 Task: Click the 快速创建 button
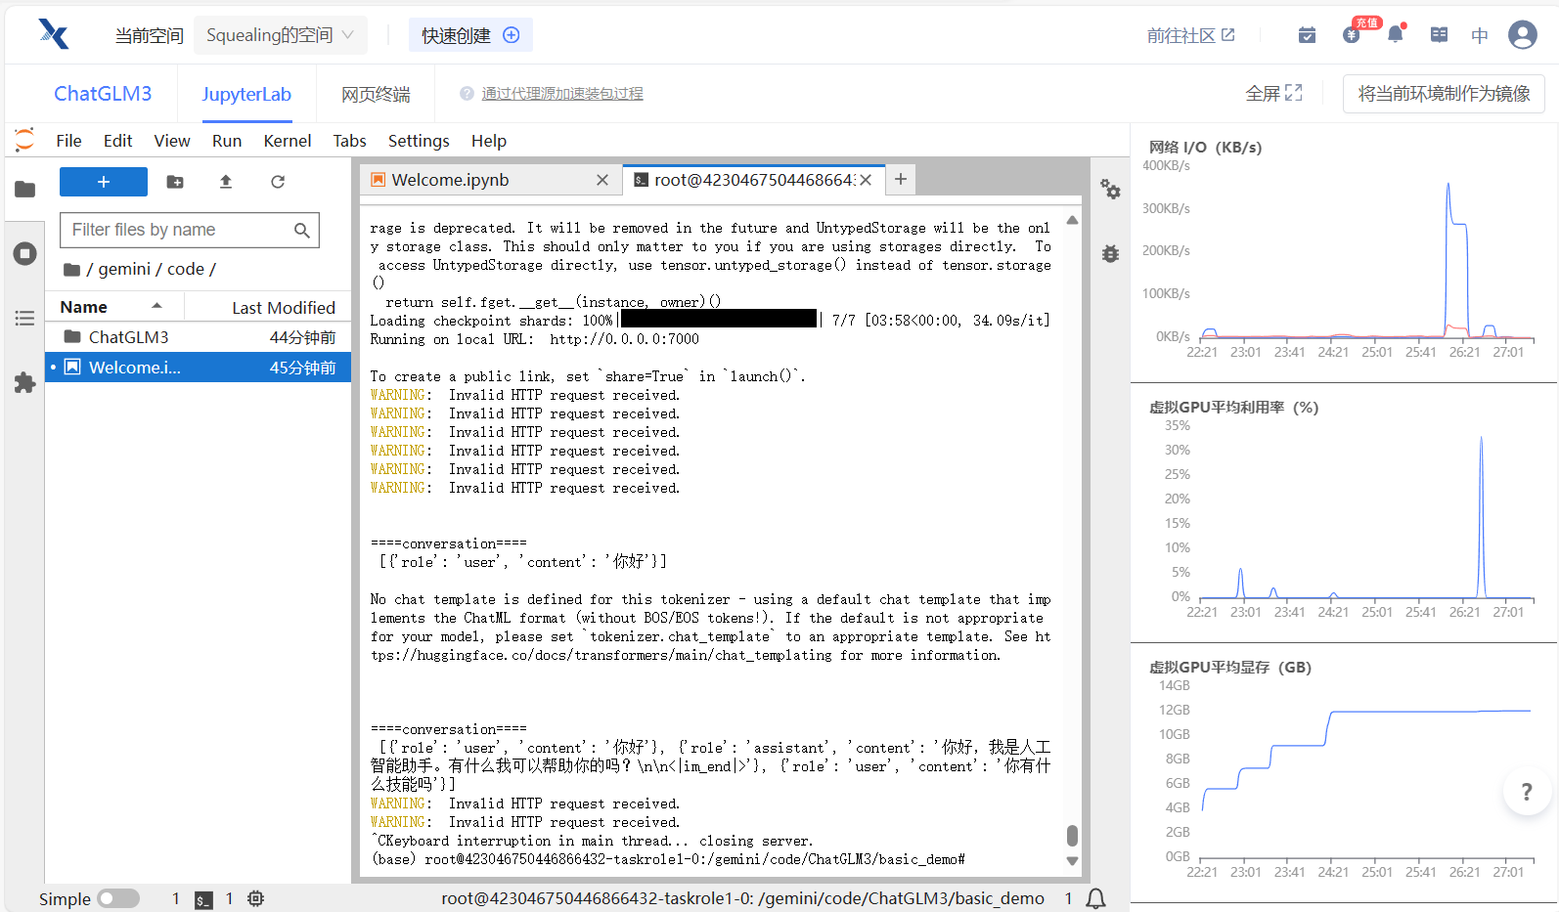coord(470,35)
